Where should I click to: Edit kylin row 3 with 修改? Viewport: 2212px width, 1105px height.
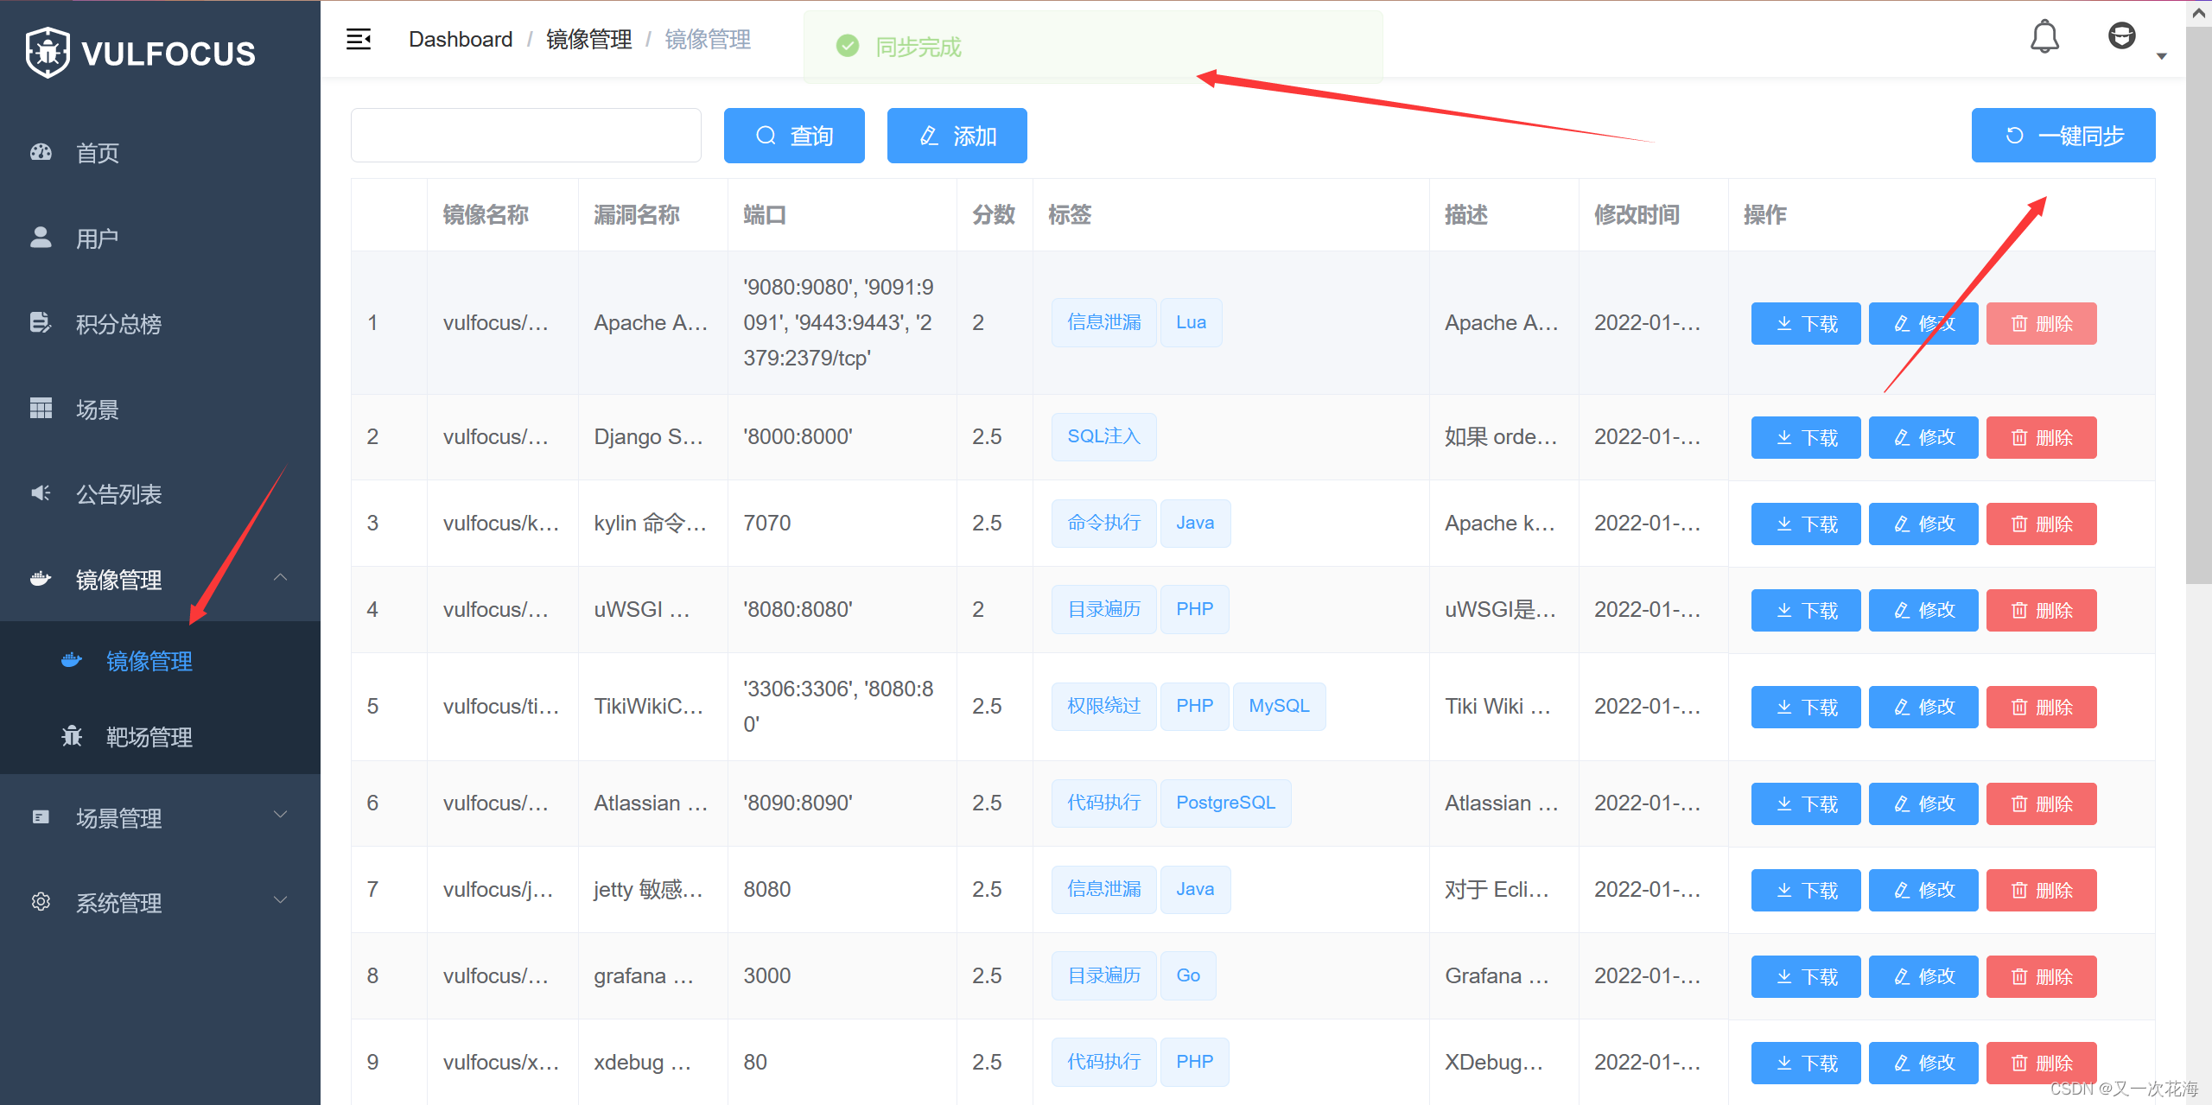coord(1923,524)
